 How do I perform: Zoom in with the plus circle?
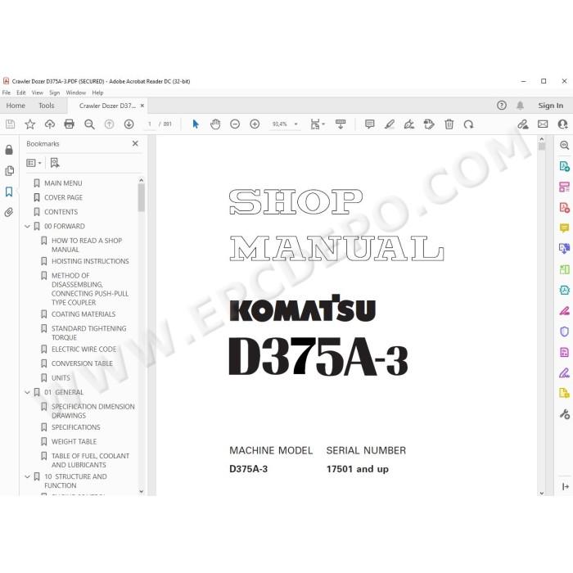[x=255, y=124]
